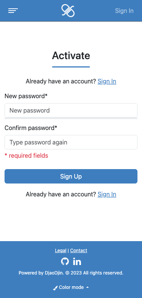
Task: Click the New password field label
Action: (26, 96)
